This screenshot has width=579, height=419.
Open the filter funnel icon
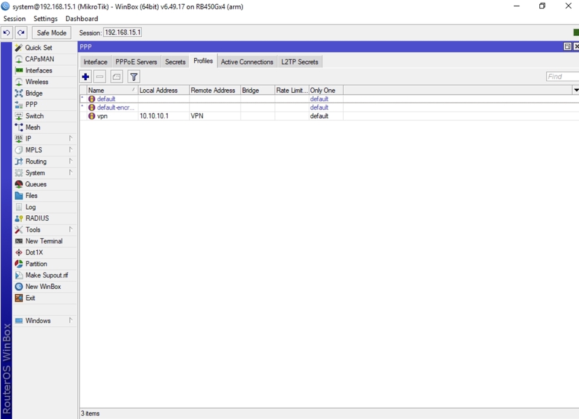point(134,77)
